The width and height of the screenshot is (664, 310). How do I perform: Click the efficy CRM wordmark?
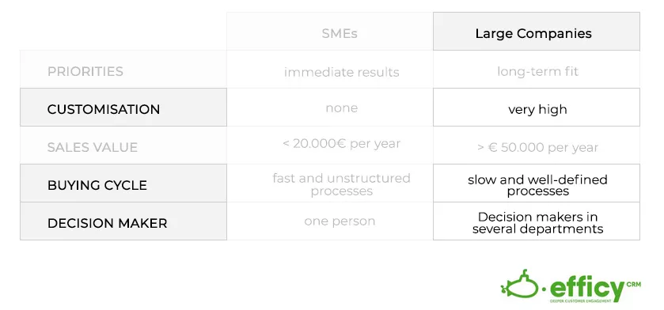(x=595, y=289)
